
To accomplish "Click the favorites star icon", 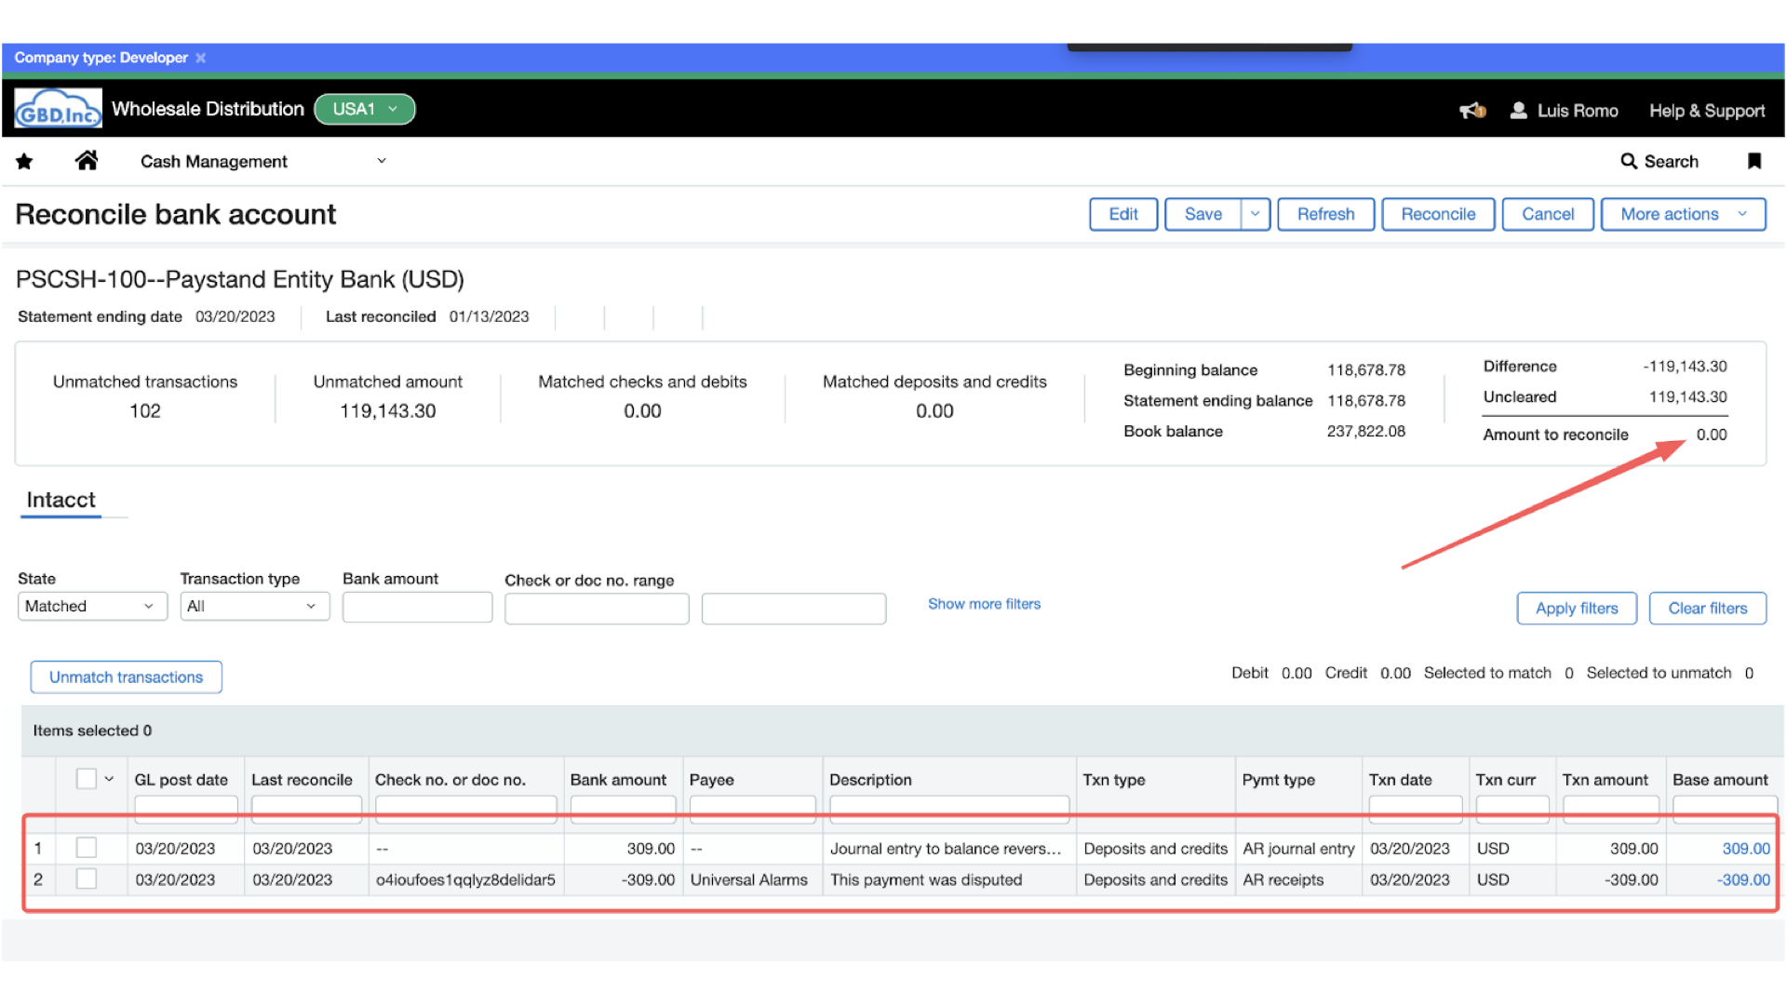I will pos(24,162).
